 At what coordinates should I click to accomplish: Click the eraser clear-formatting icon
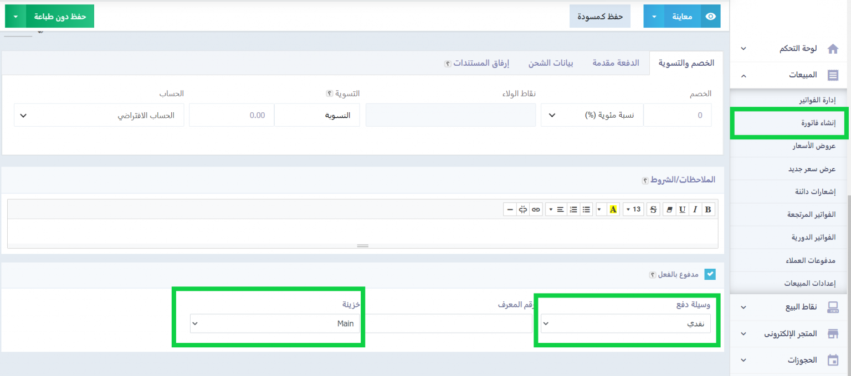(669, 210)
